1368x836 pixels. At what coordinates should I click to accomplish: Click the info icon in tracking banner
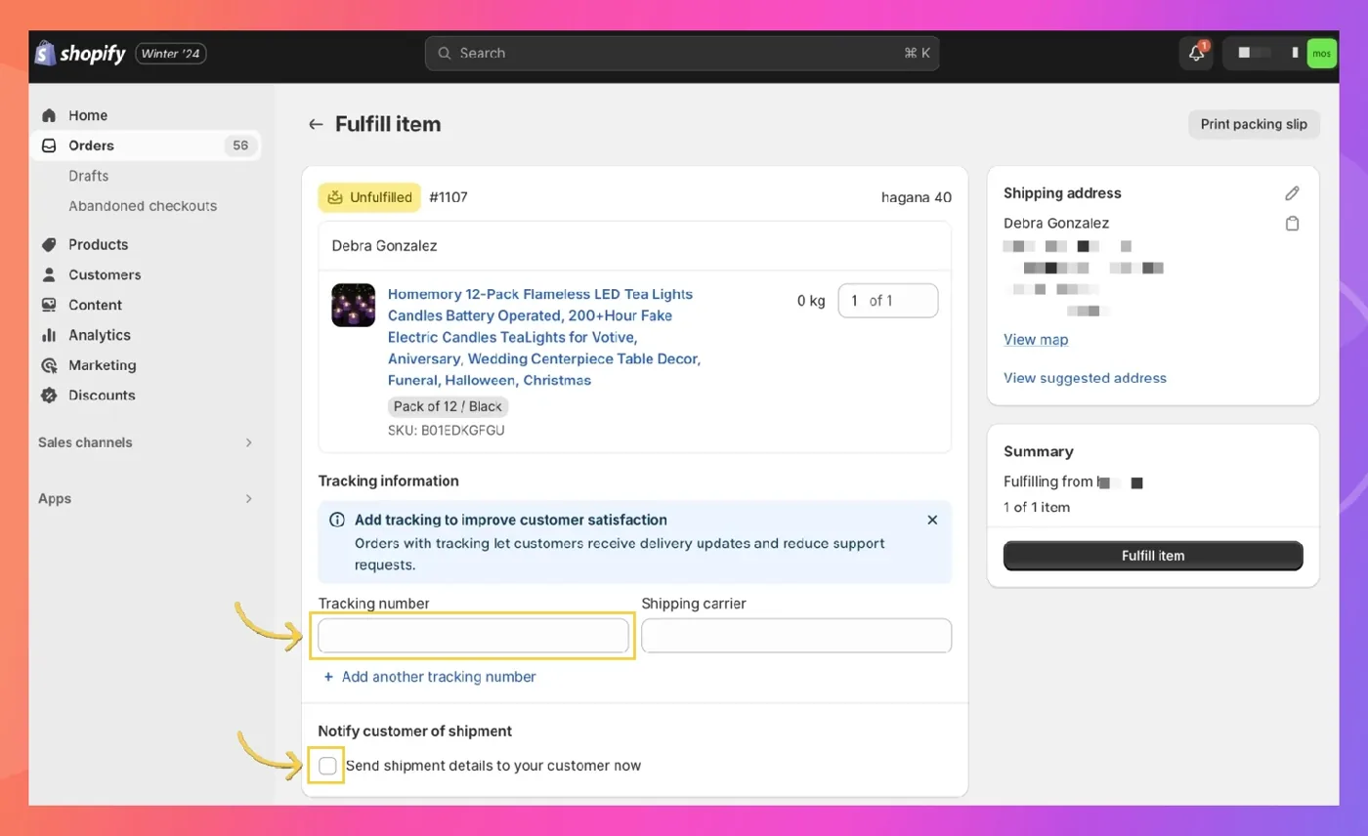coord(337,520)
